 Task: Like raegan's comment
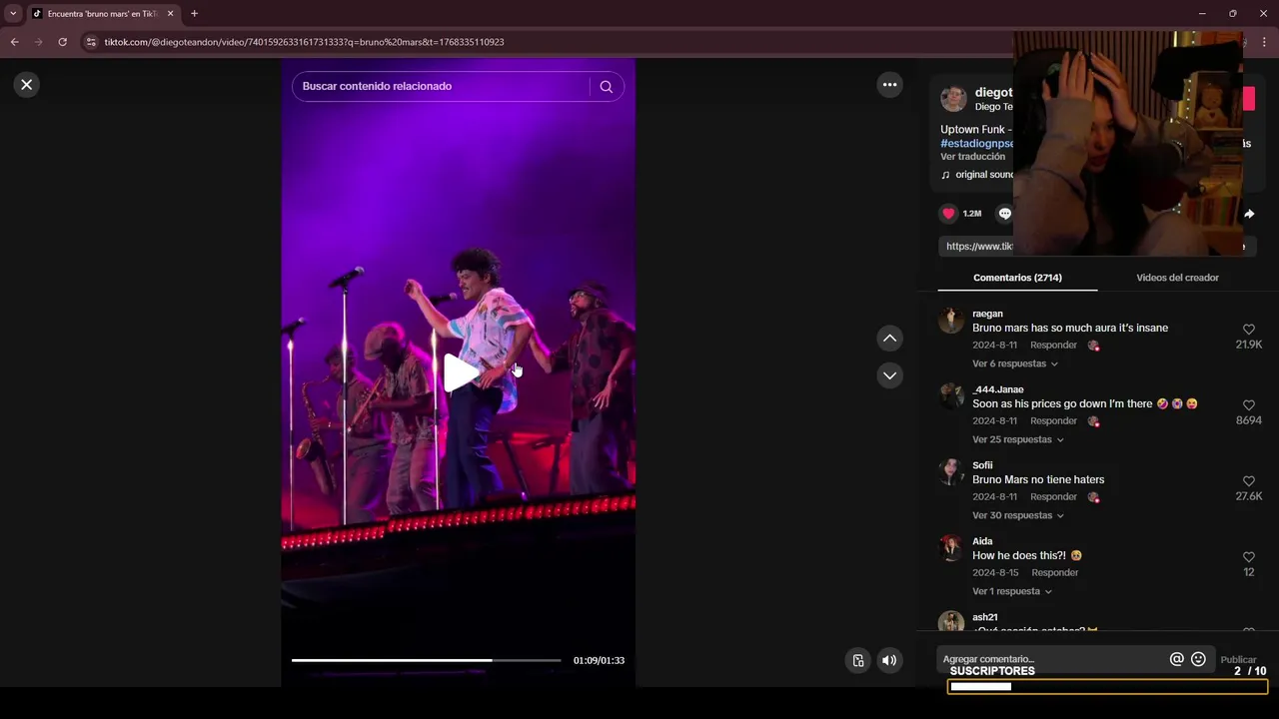[1248, 329]
